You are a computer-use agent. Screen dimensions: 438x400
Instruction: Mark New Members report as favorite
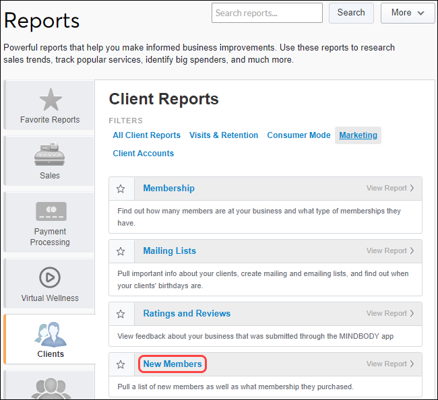(121, 364)
